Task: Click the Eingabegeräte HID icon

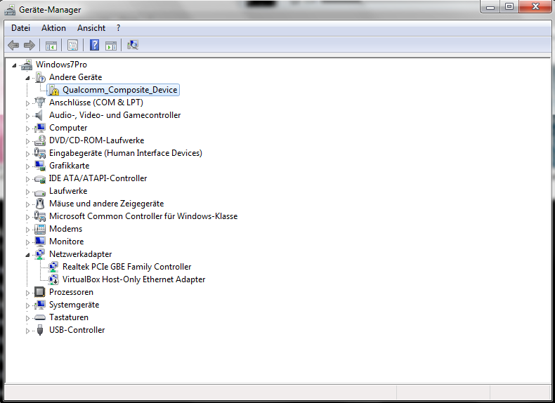Action: pos(39,153)
